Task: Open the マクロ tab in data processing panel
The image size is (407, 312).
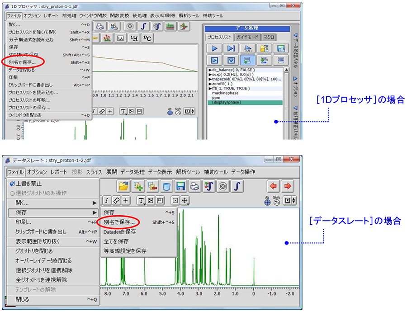Action: [x=269, y=37]
